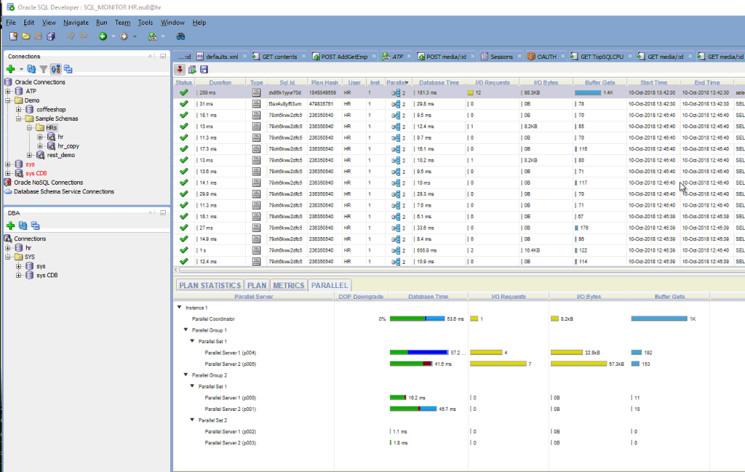Collapse the Parallel Group 1 triangle
The height and width of the screenshot is (472, 745).
point(186,329)
